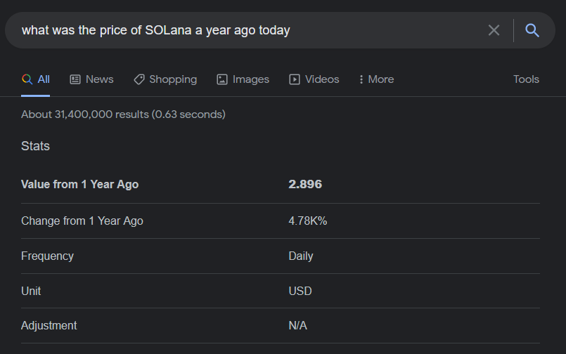Select the 4.78K% change value

(x=308, y=221)
